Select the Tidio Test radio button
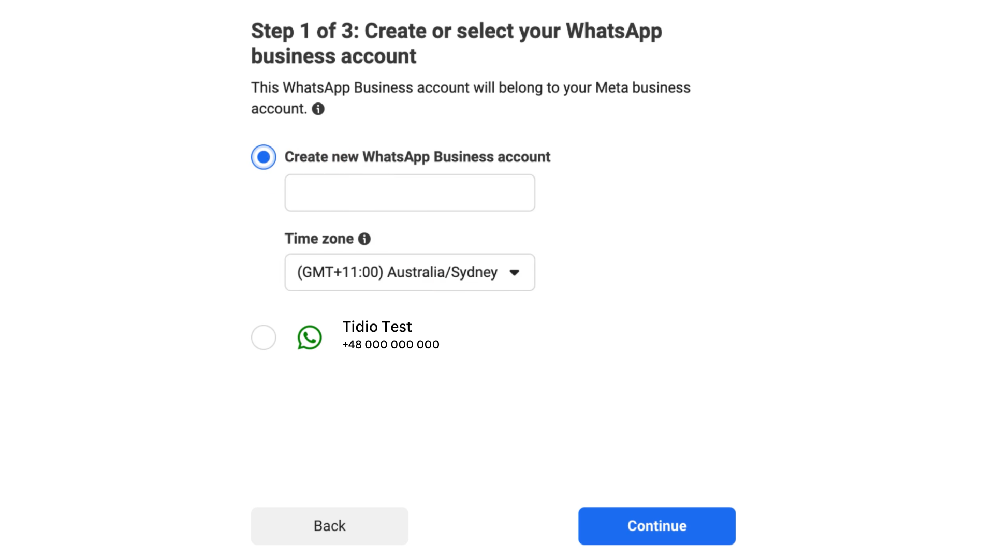Screen dimensions: 994x559 click(264, 337)
